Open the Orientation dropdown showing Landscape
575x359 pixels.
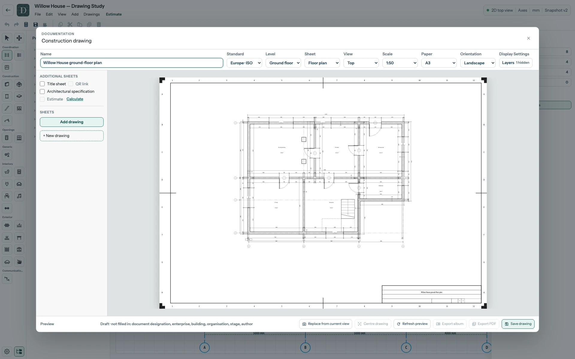(478, 63)
